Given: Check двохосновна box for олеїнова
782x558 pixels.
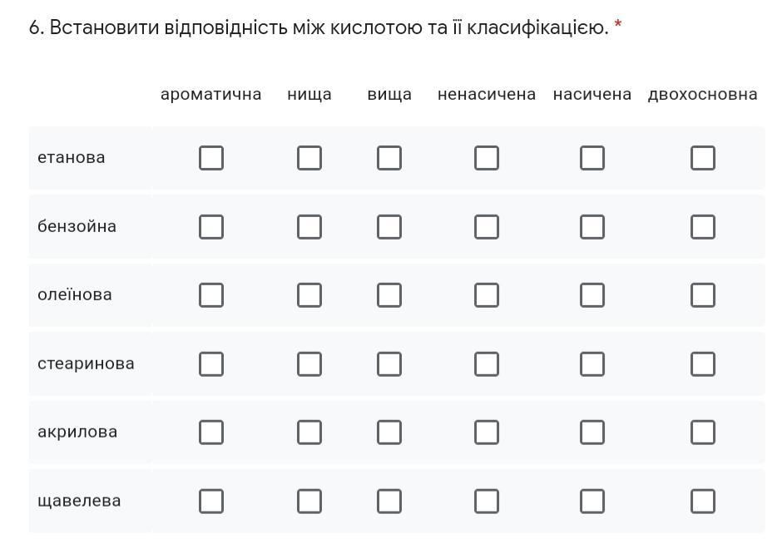Looking at the screenshot, I should pos(703,295).
